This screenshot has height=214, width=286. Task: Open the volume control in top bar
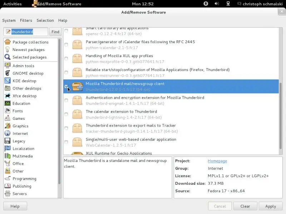click(x=217, y=4)
